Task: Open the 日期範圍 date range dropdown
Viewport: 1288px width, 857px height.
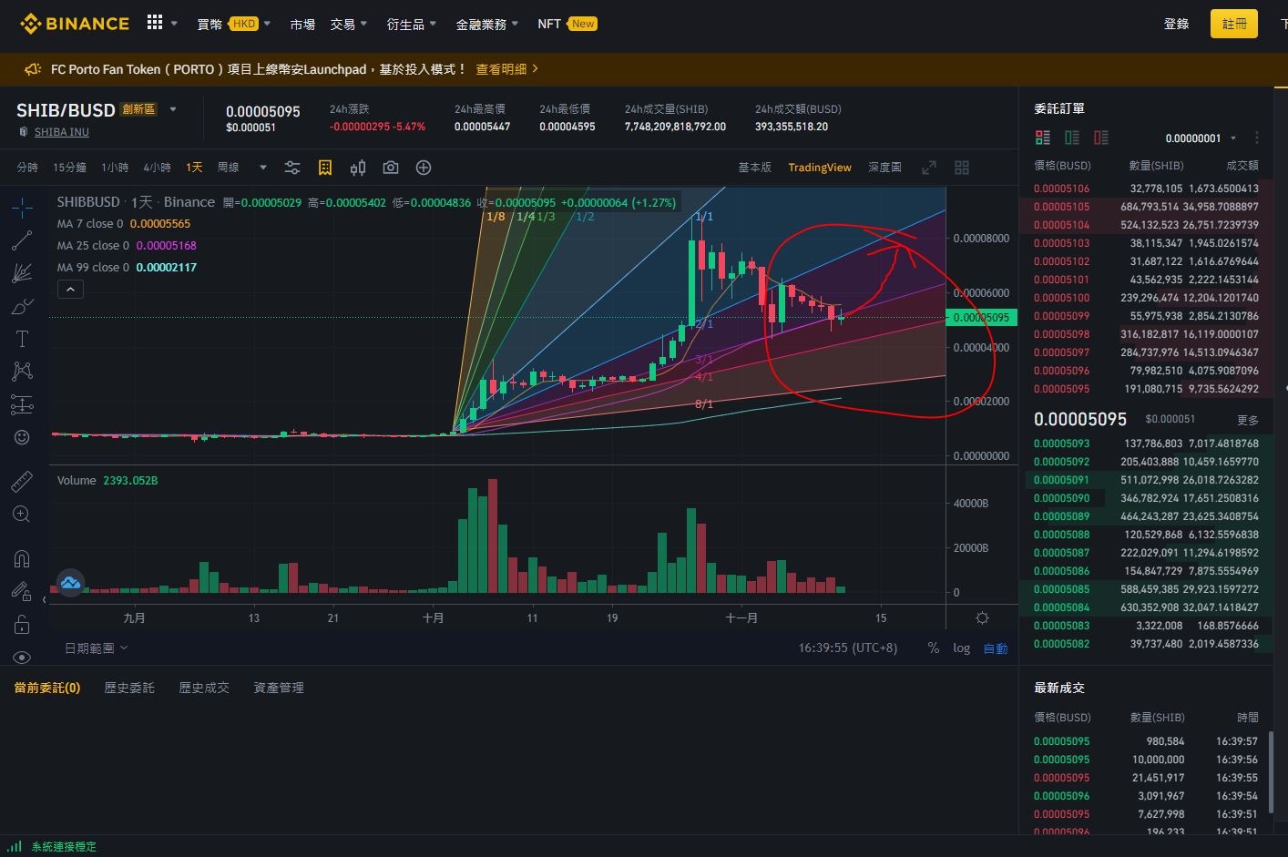Action: pos(96,648)
